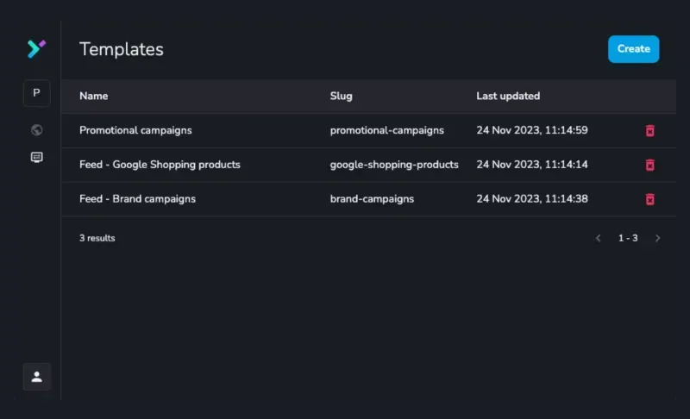Sort templates by Last updated column
690x419 pixels.
coord(508,97)
